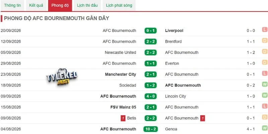Click the W result badge for Sociedad match
The height and width of the screenshot is (134, 268).
265,84
